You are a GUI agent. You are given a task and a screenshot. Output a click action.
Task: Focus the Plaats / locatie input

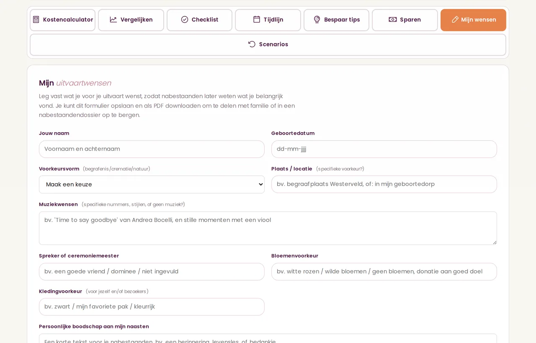point(384,184)
